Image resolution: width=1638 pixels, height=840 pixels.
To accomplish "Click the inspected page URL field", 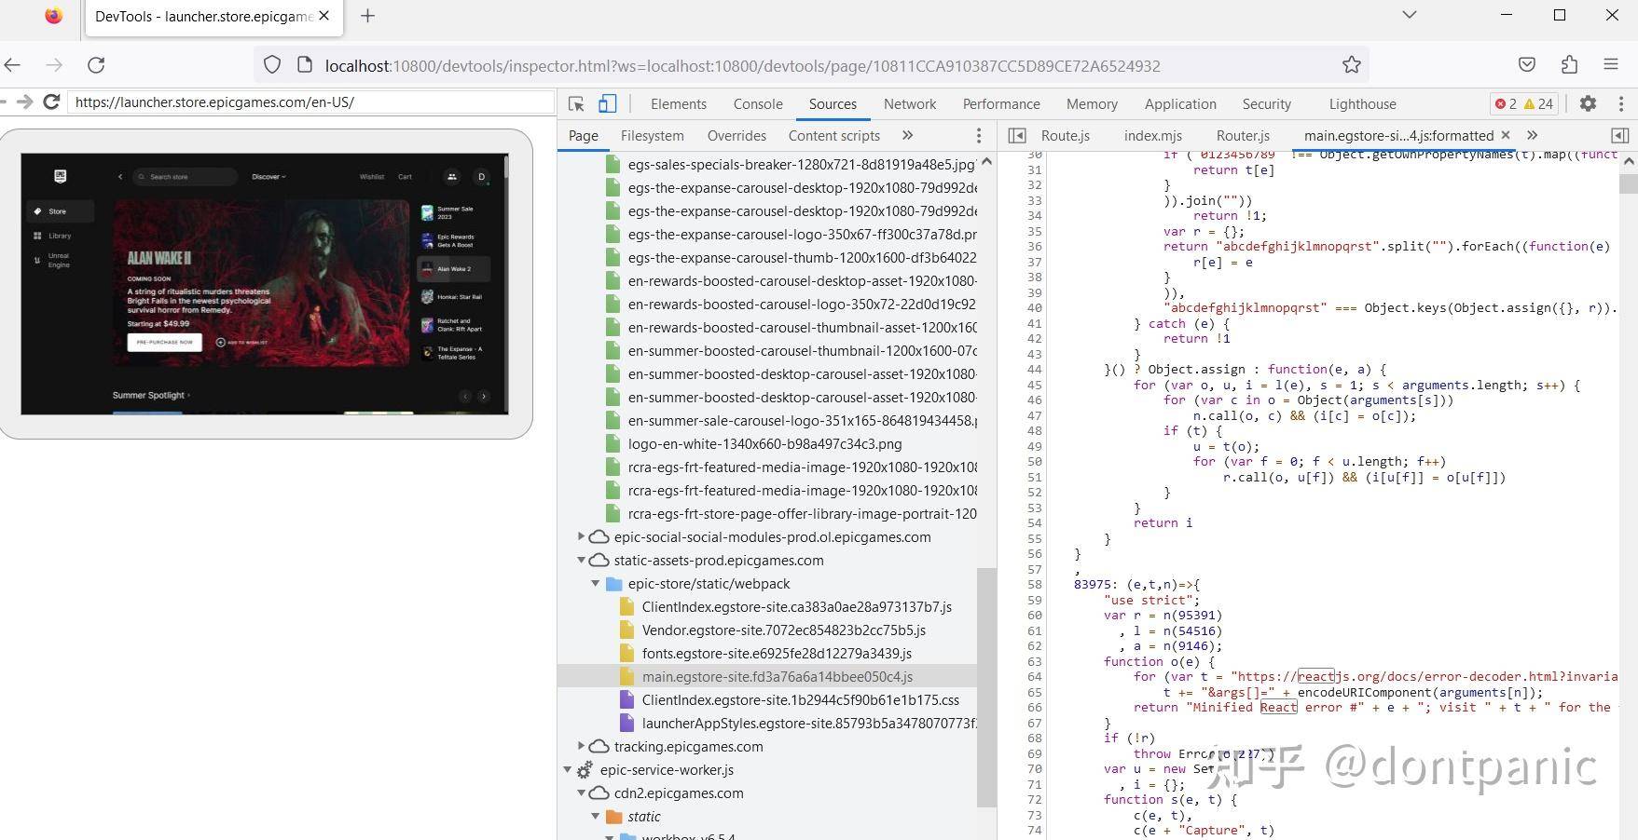I will pos(310,102).
